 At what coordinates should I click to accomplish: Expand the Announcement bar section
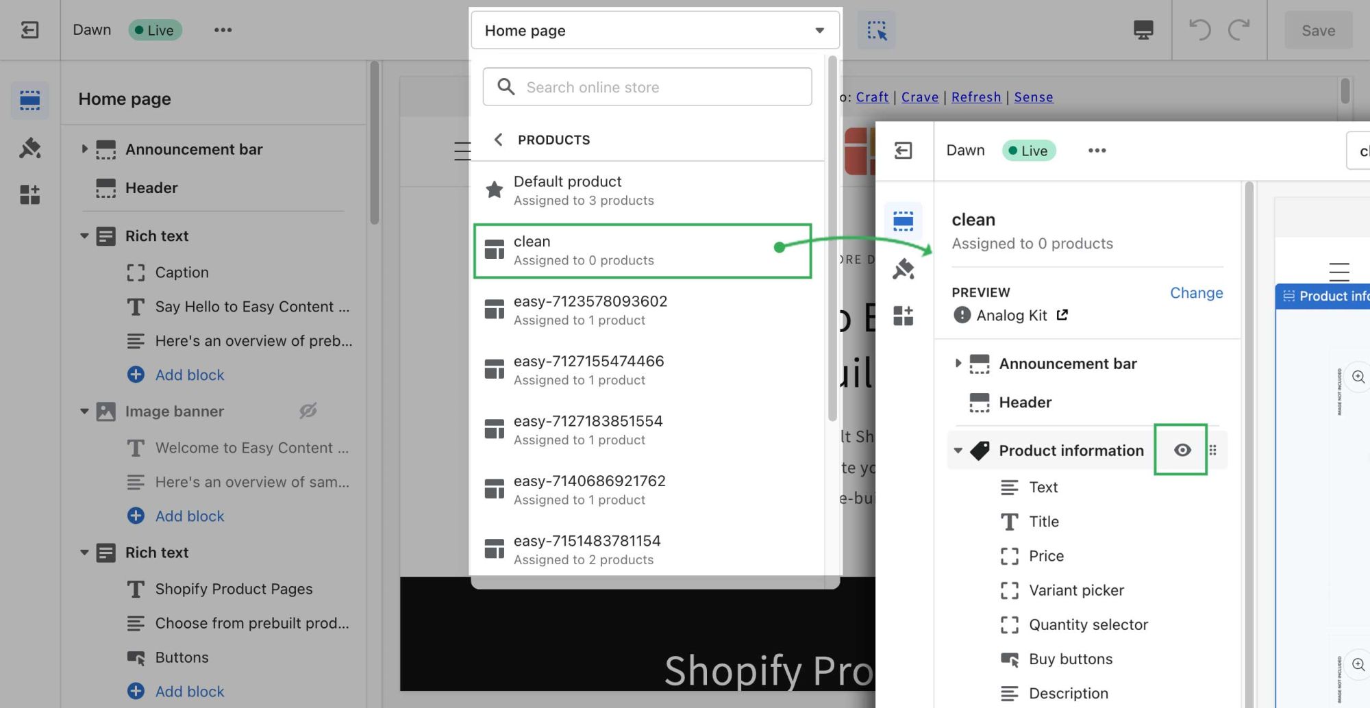84,149
